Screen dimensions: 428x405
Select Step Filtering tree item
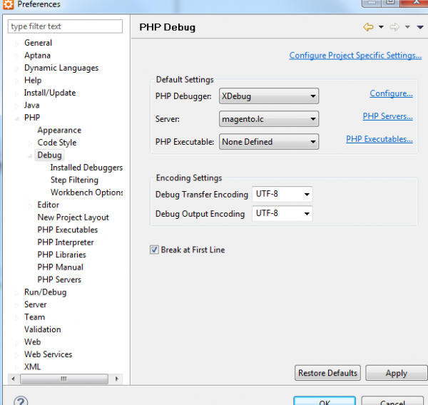point(74,180)
